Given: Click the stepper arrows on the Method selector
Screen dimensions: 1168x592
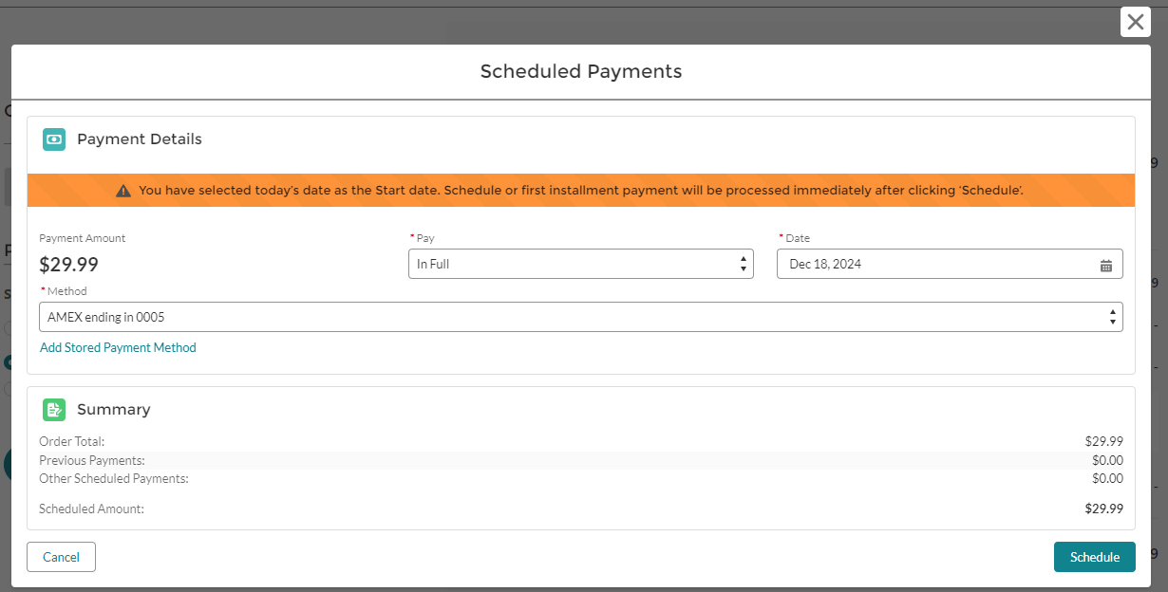Looking at the screenshot, I should (x=1111, y=316).
